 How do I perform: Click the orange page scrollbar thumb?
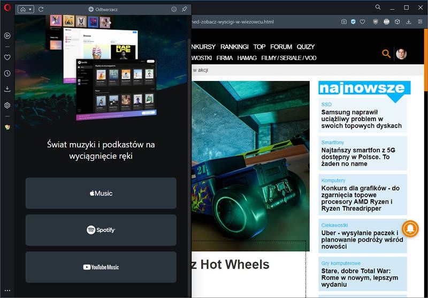426,59
